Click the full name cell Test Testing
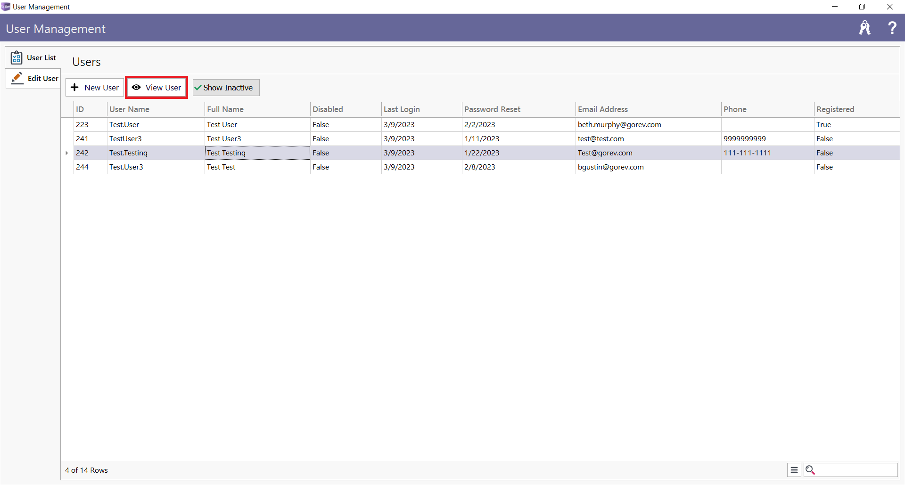Screen dimensions: 905x485 (257, 153)
